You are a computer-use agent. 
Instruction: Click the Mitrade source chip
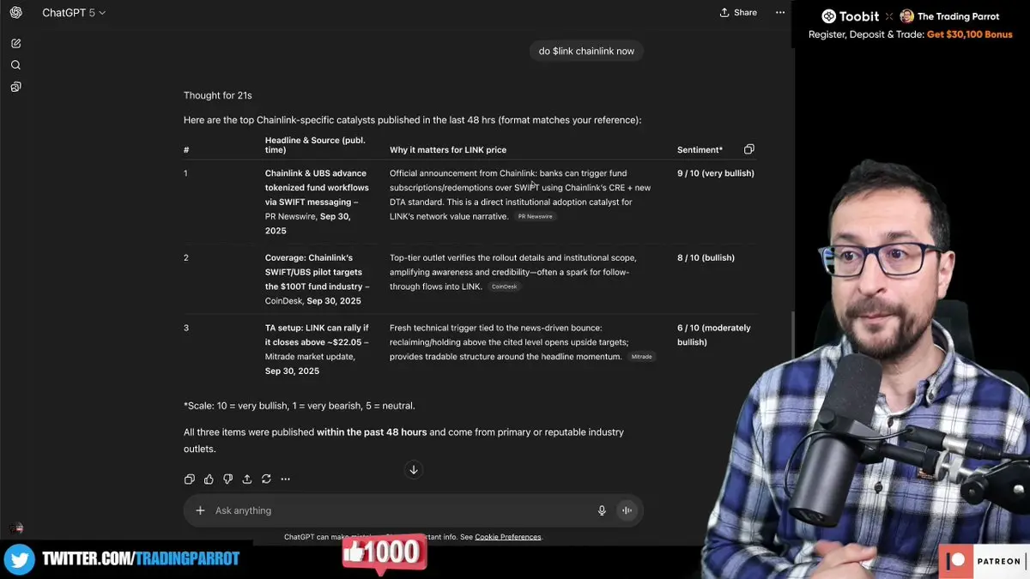pyautogui.click(x=641, y=357)
